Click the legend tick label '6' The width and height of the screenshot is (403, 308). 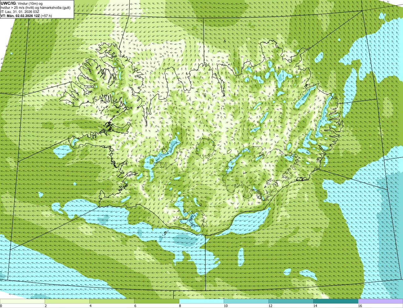click(135, 306)
